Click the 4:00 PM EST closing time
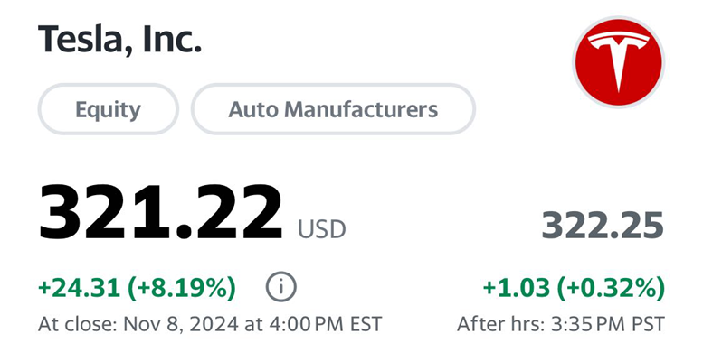 click(325, 324)
